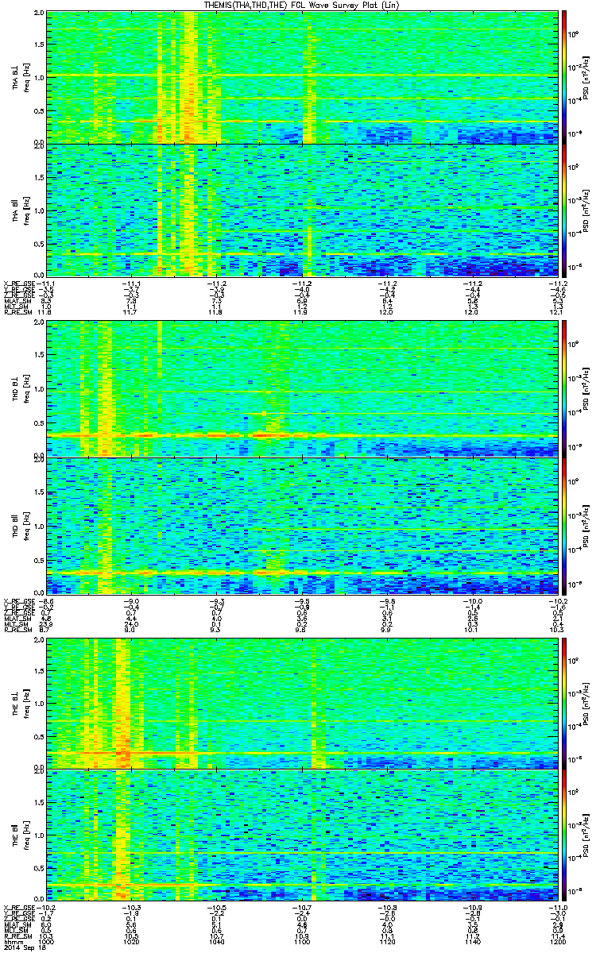Click the 1100 time tick label
This screenshot has width=596, height=953.
pos(302,941)
